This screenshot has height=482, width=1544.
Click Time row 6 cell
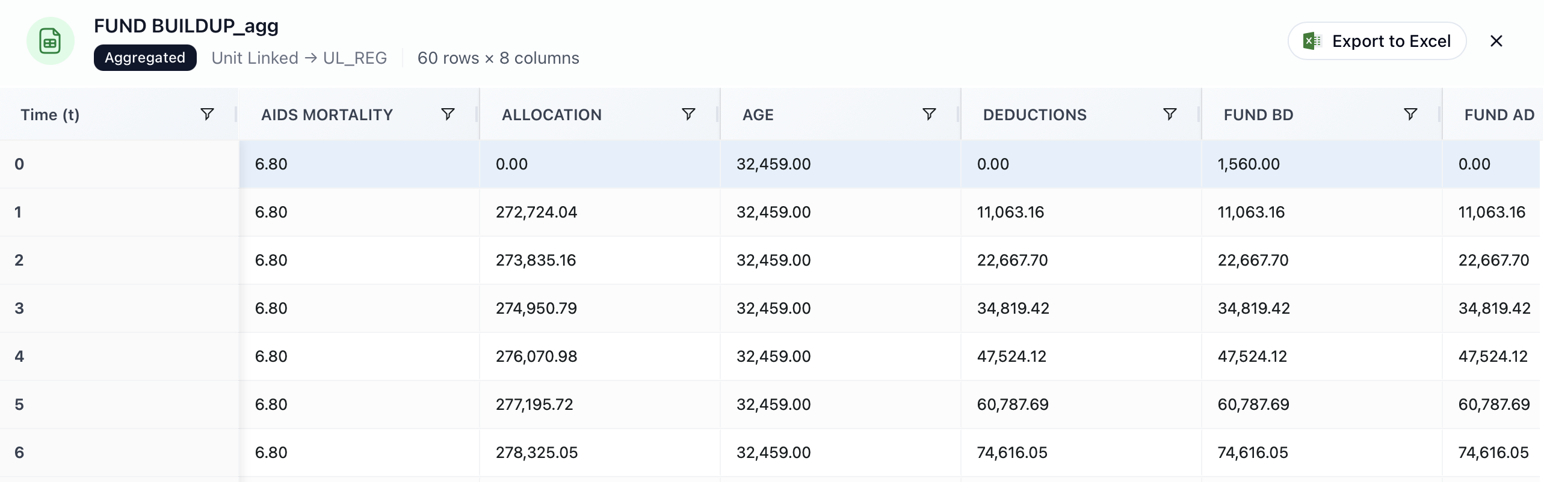119,453
